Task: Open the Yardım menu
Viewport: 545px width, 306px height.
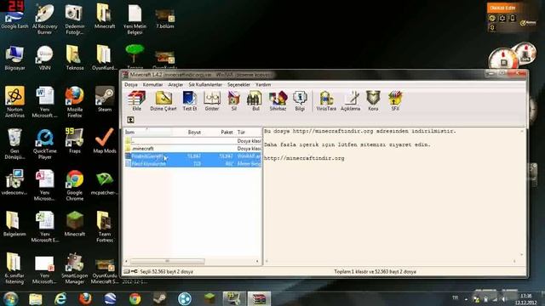Action: click(263, 85)
